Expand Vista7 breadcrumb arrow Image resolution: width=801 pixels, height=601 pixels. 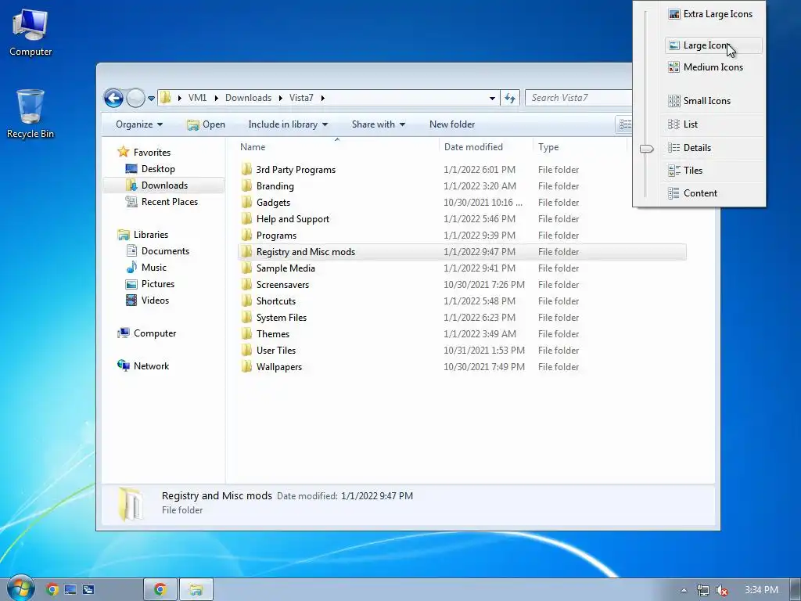323,98
